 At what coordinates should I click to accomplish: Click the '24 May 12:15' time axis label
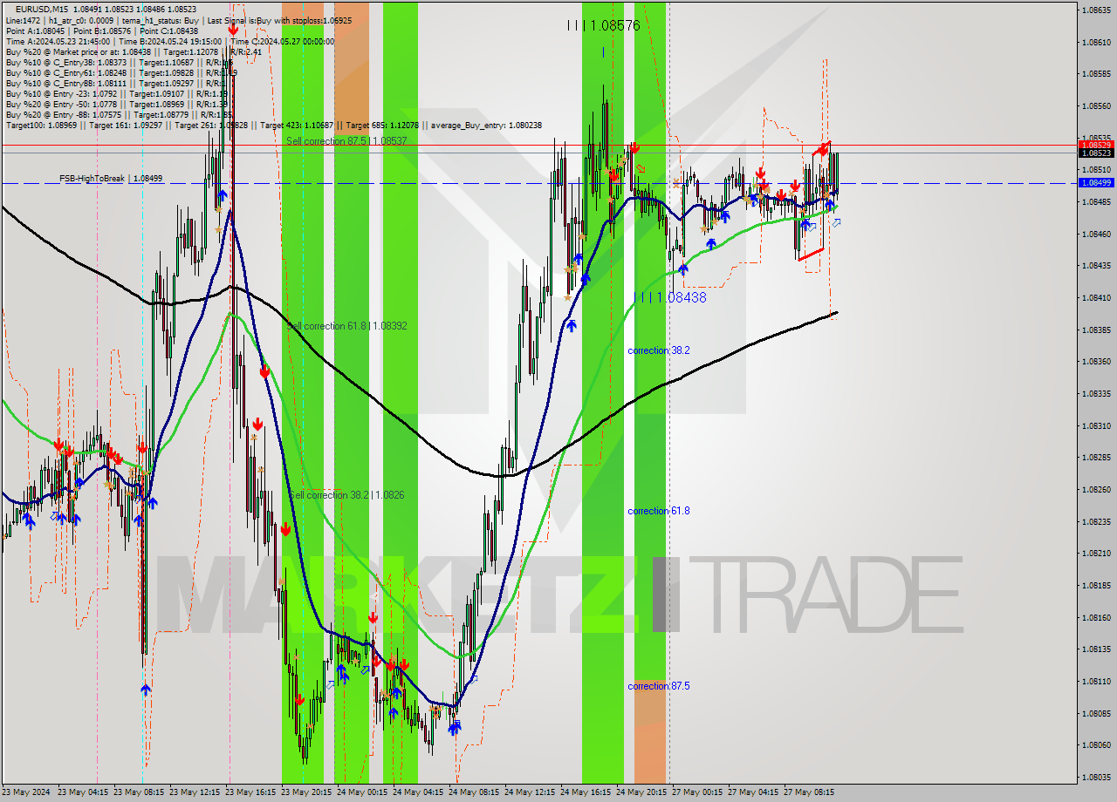point(530,792)
